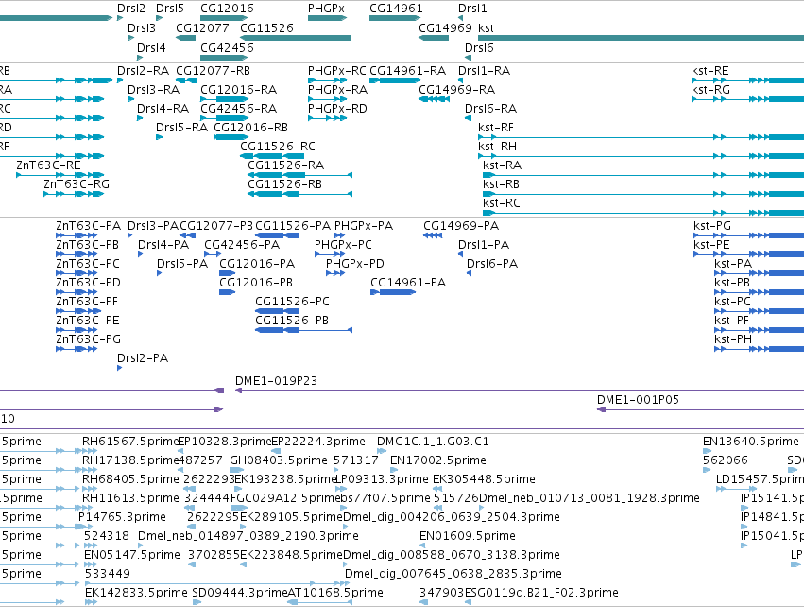Select protein kst-PH
Viewport: 804px width, 607px height.
[733, 339]
